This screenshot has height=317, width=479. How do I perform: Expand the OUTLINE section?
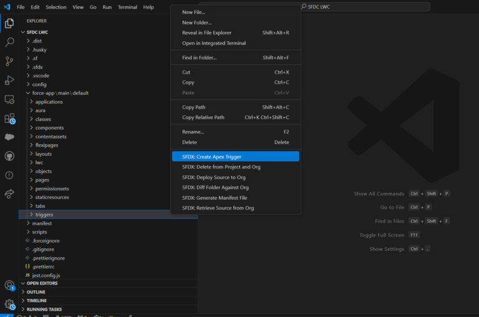[36, 292]
